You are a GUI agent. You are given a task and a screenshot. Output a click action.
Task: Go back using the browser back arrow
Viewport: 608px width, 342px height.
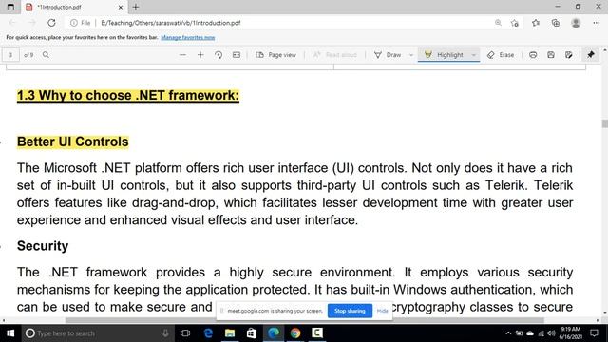[12, 23]
